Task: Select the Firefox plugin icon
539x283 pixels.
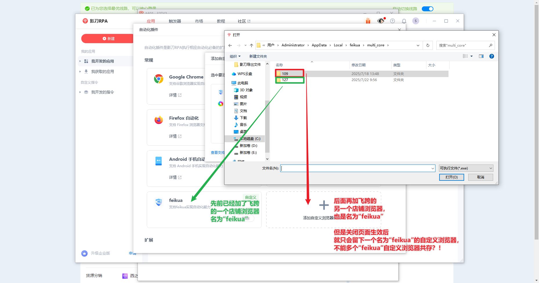Action: (159, 120)
